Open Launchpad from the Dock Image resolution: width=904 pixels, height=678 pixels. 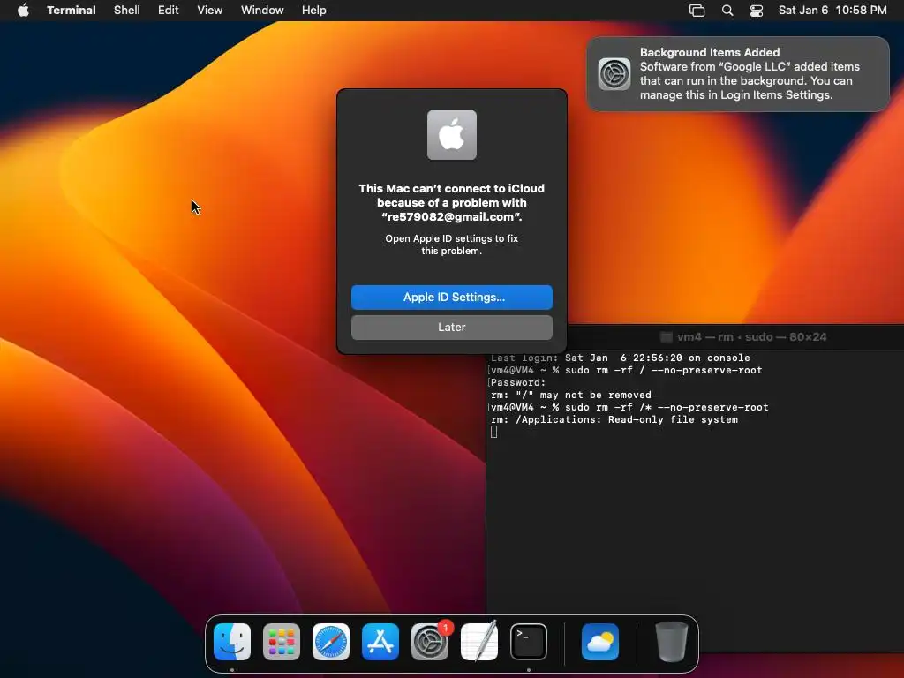click(x=282, y=641)
